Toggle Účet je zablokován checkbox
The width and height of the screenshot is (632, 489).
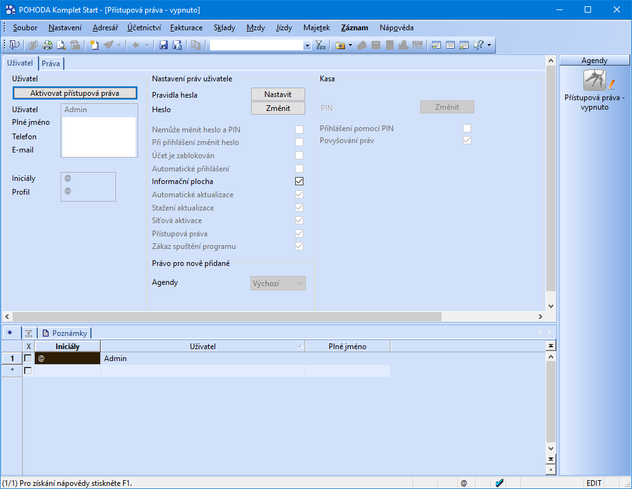tap(299, 156)
